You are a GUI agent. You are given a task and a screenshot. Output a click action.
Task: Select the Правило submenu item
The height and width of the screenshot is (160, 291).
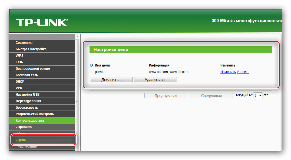(x=24, y=127)
